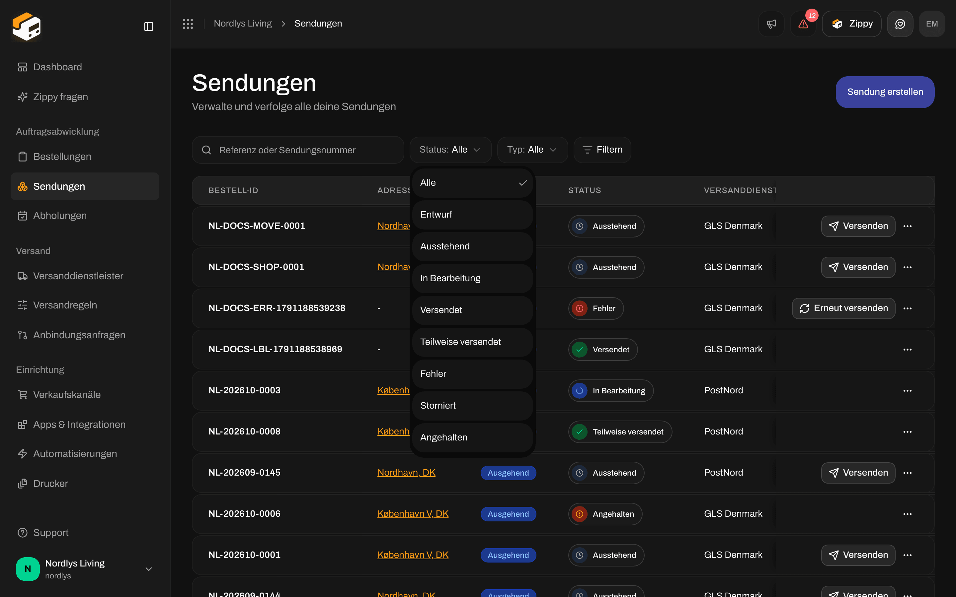Click the STATUS column header
Image resolution: width=956 pixels, height=597 pixels.
(584, 190)
